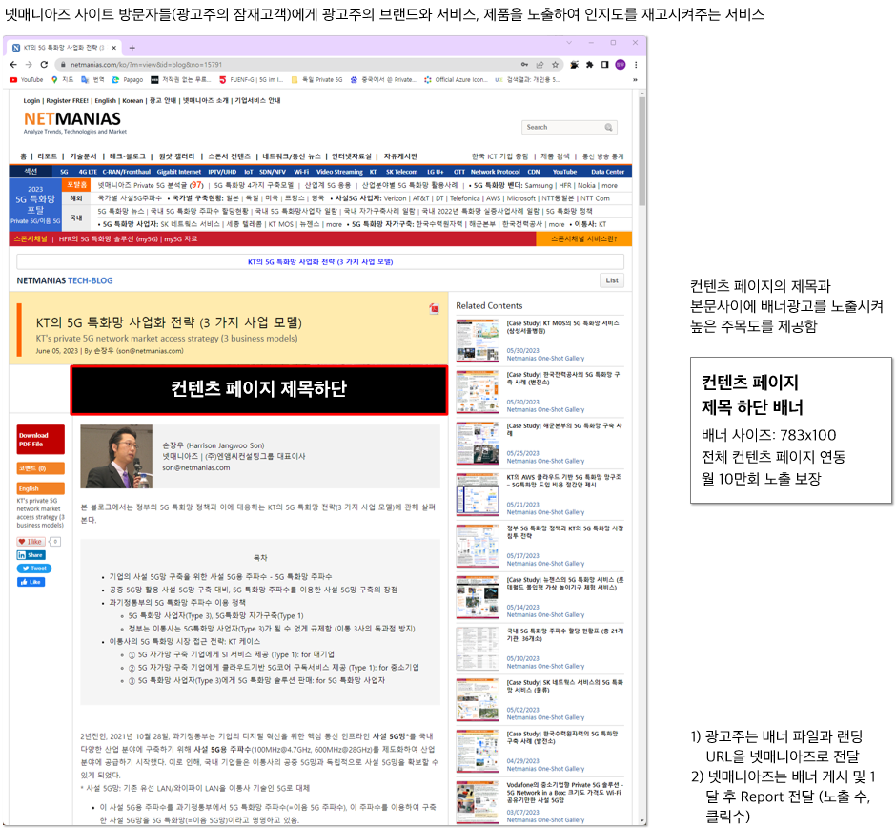
Task: Click the 스폰서채널 서비스란? button
Action: [584, 239]
